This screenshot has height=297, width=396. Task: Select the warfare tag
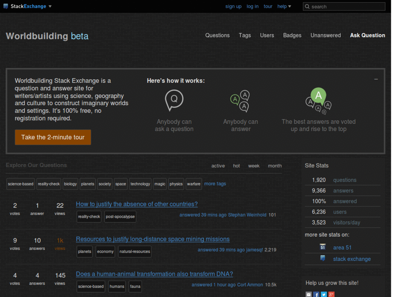coord(194,184)
